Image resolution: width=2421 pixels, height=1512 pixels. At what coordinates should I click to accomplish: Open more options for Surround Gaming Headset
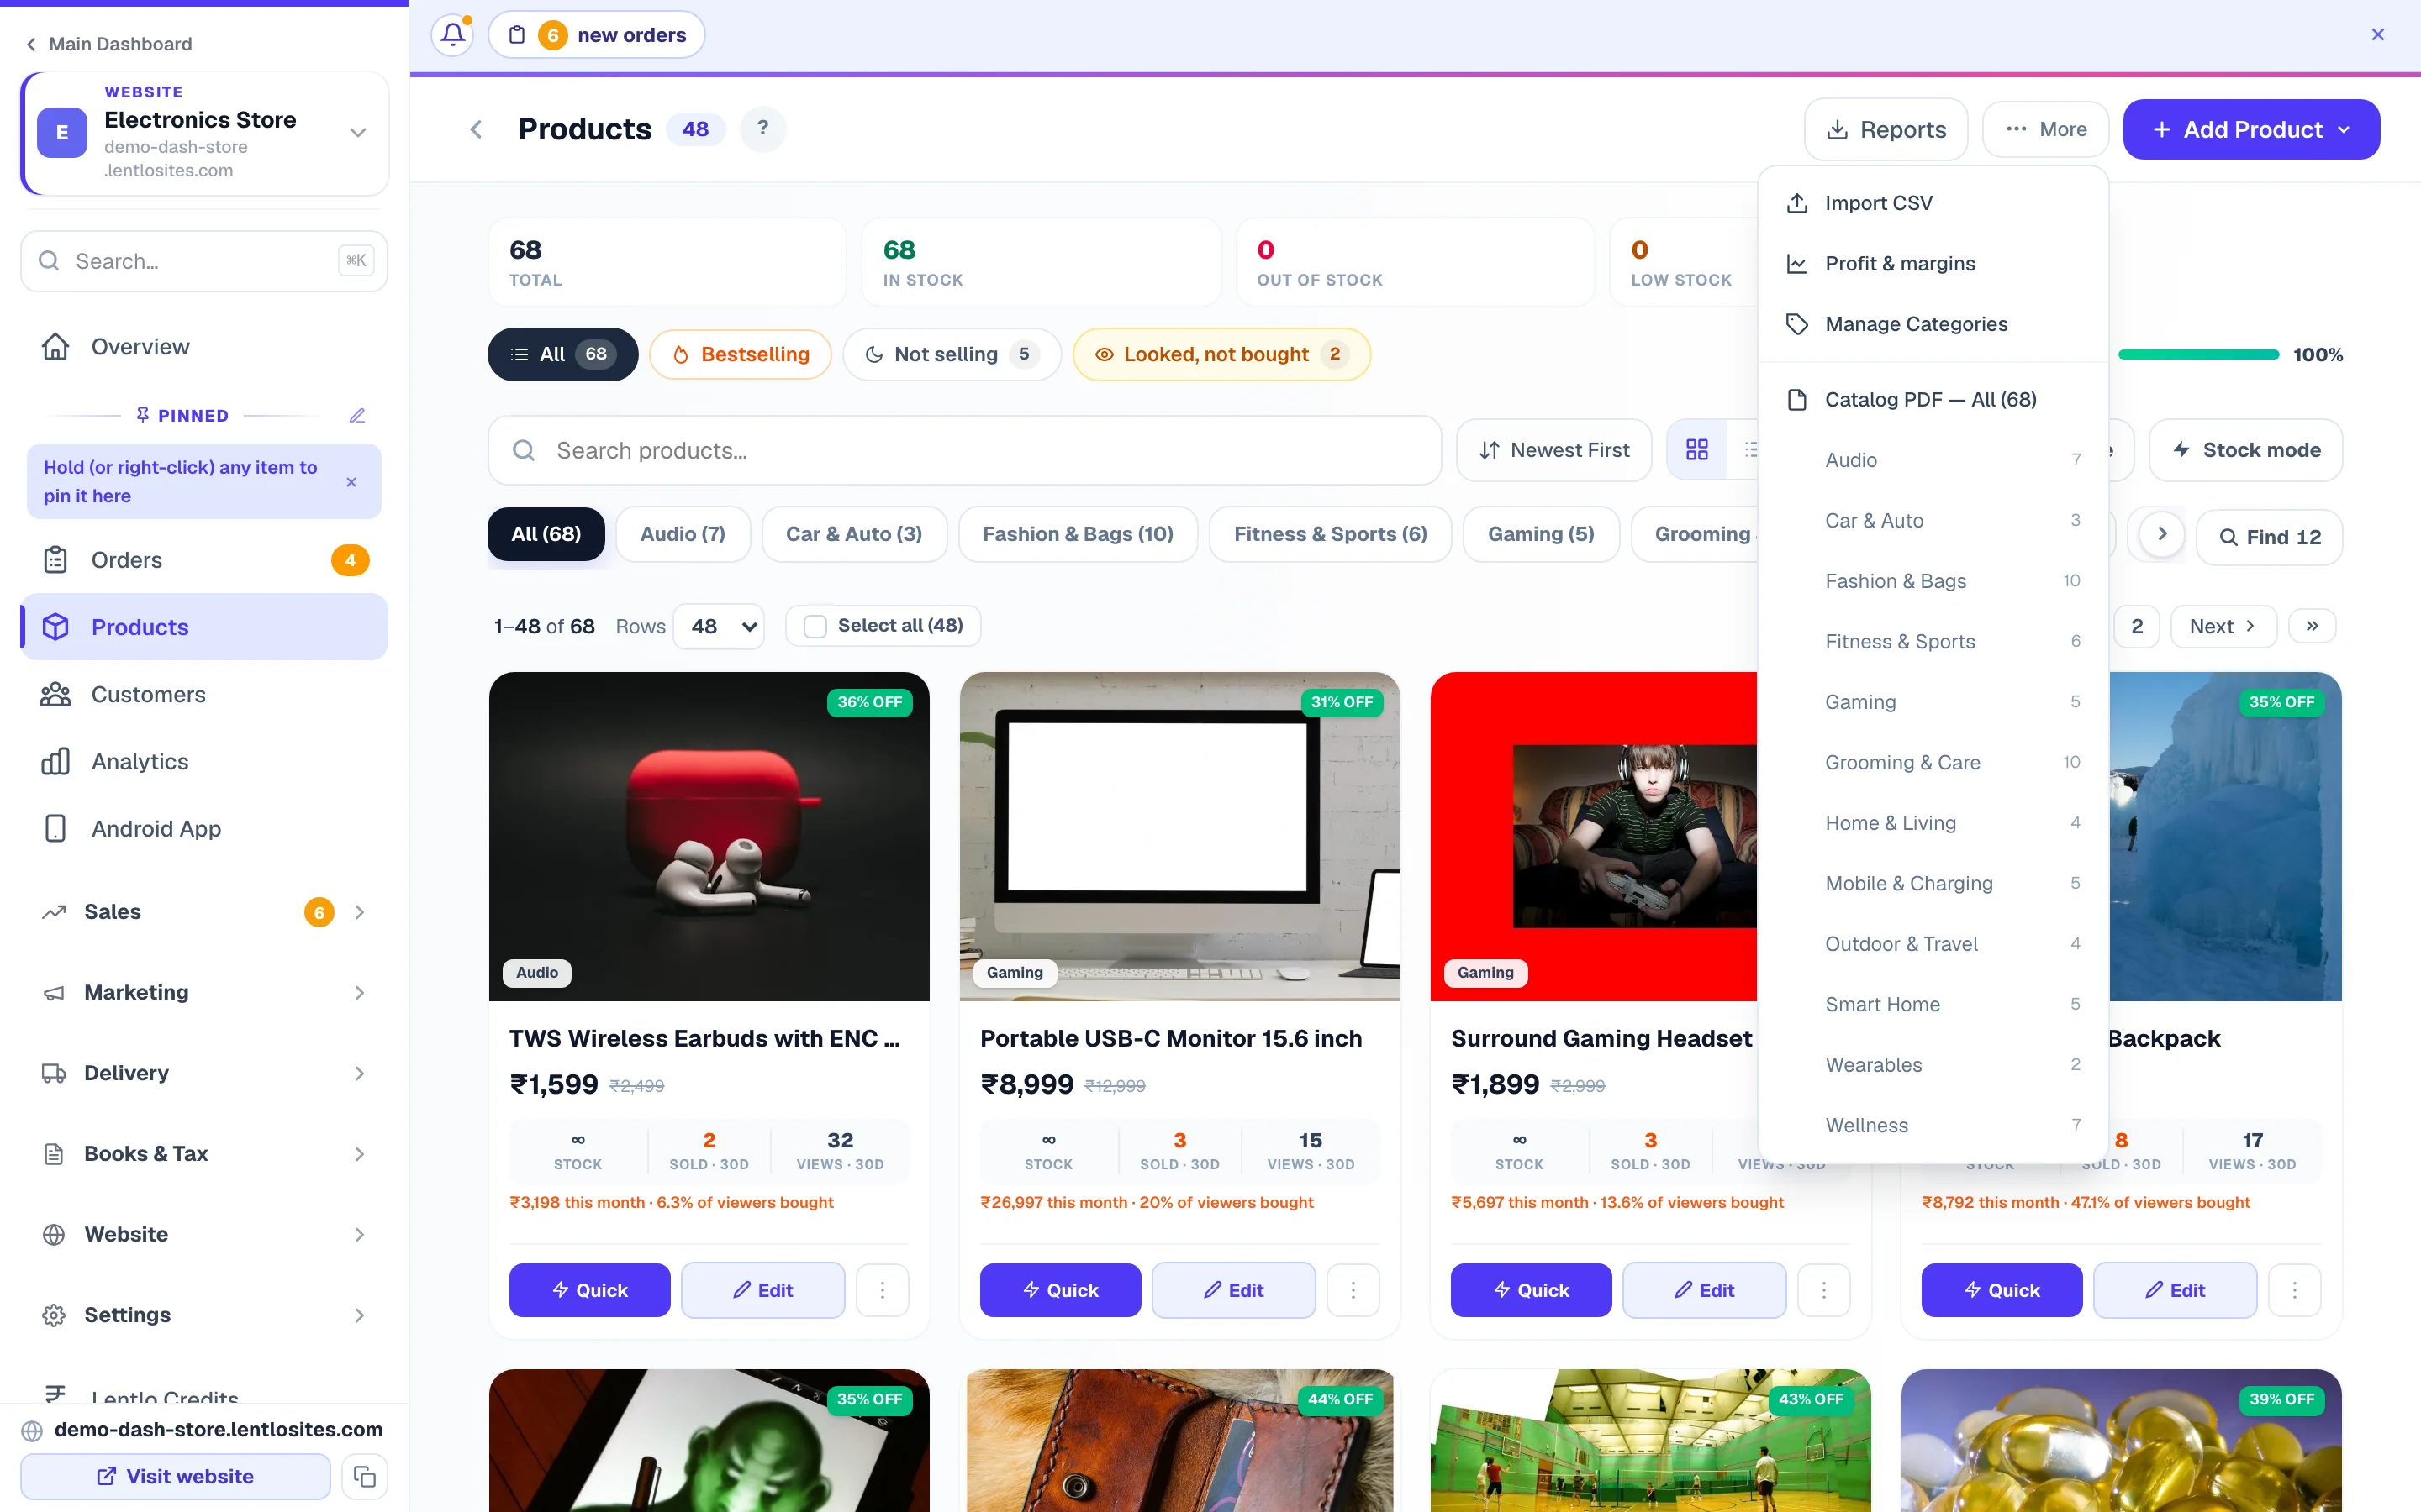pos(1824,1290)
